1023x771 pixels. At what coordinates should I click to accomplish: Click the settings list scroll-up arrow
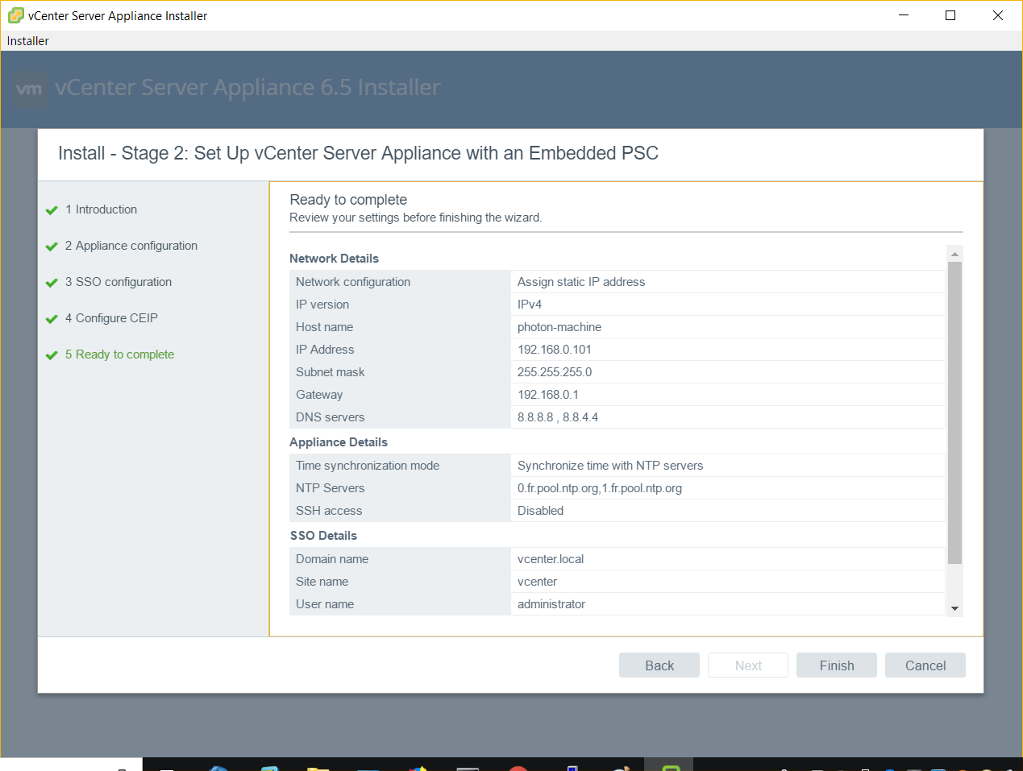pos(955,254)
